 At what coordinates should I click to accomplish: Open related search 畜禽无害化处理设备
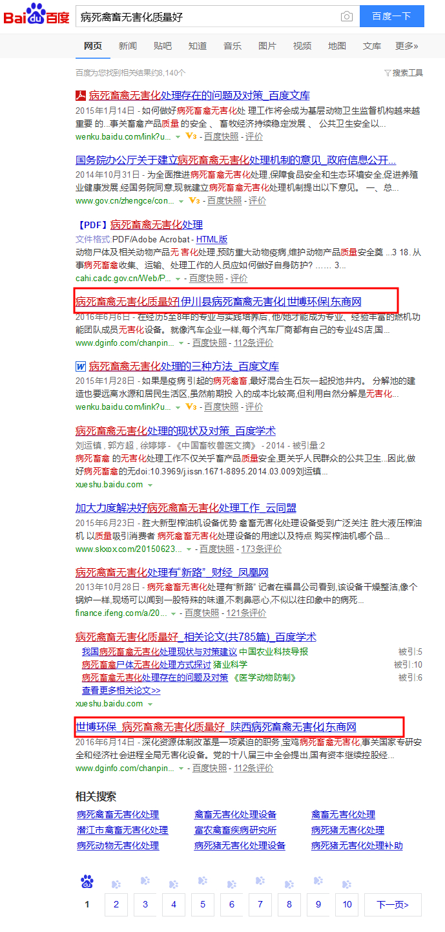[x=235, y=814]
